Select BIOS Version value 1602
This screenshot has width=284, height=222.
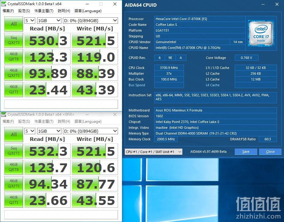click(x=215, y=116)
